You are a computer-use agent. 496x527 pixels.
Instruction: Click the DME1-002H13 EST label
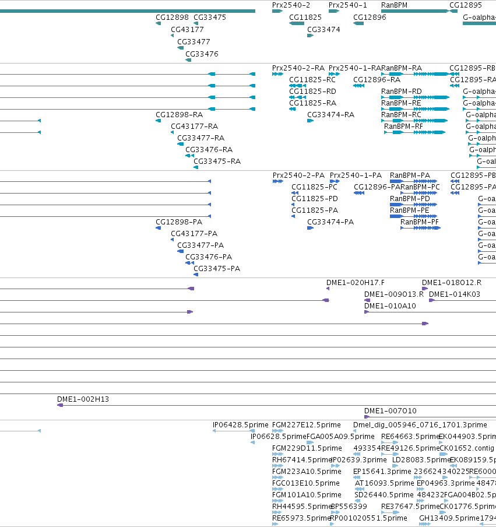pos(83,399)
